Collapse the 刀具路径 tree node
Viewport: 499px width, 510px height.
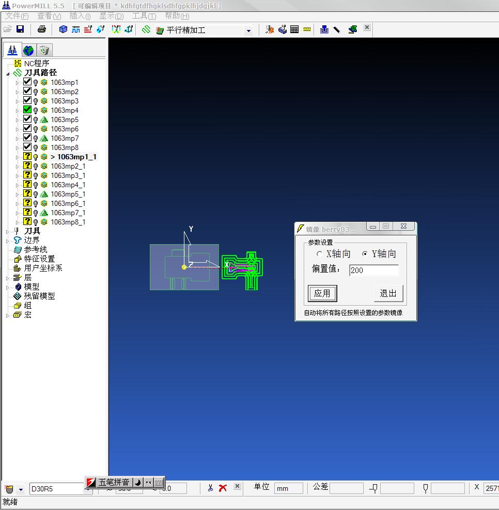click(8, 74)
